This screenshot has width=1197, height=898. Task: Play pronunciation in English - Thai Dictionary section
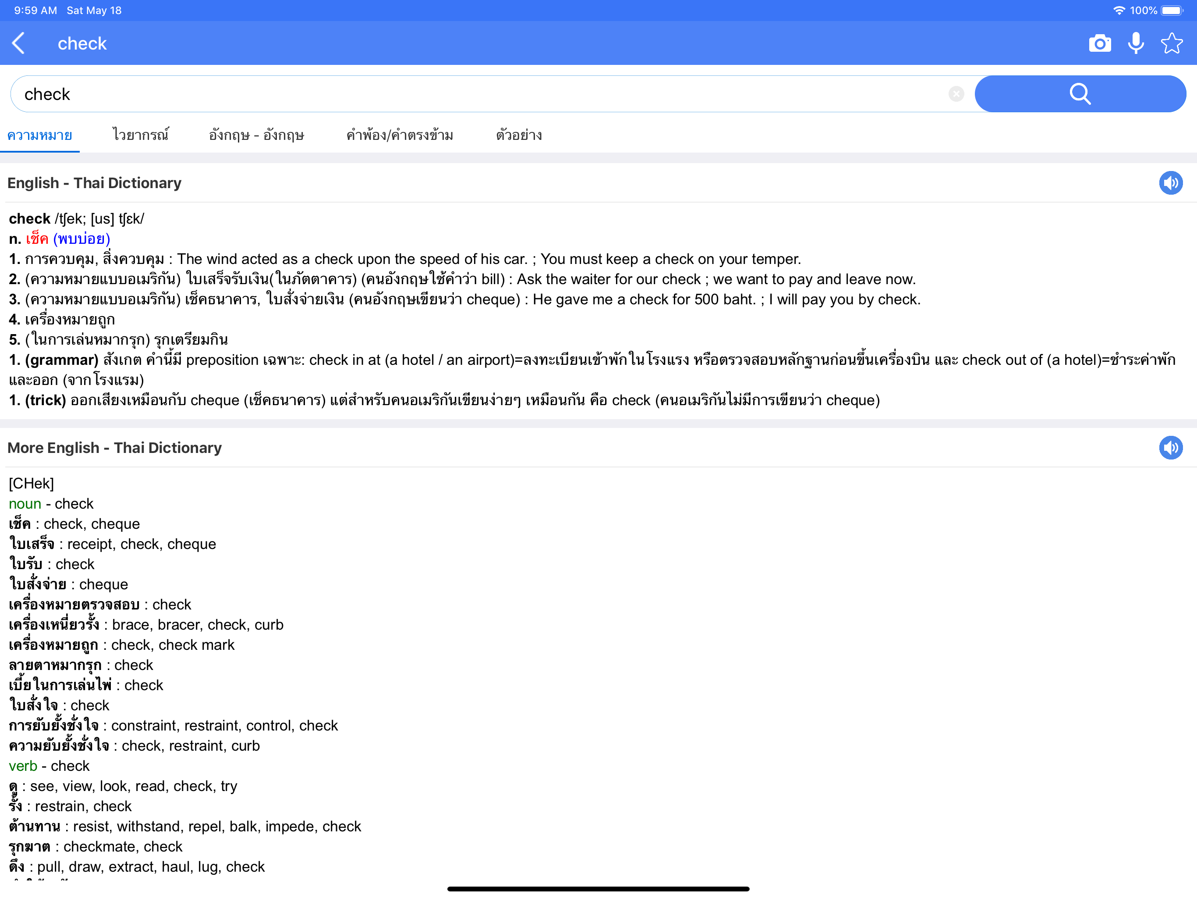click(x=1171, y=182)
